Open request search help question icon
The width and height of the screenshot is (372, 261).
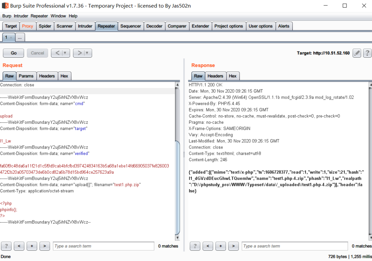(x=6, y=246)
